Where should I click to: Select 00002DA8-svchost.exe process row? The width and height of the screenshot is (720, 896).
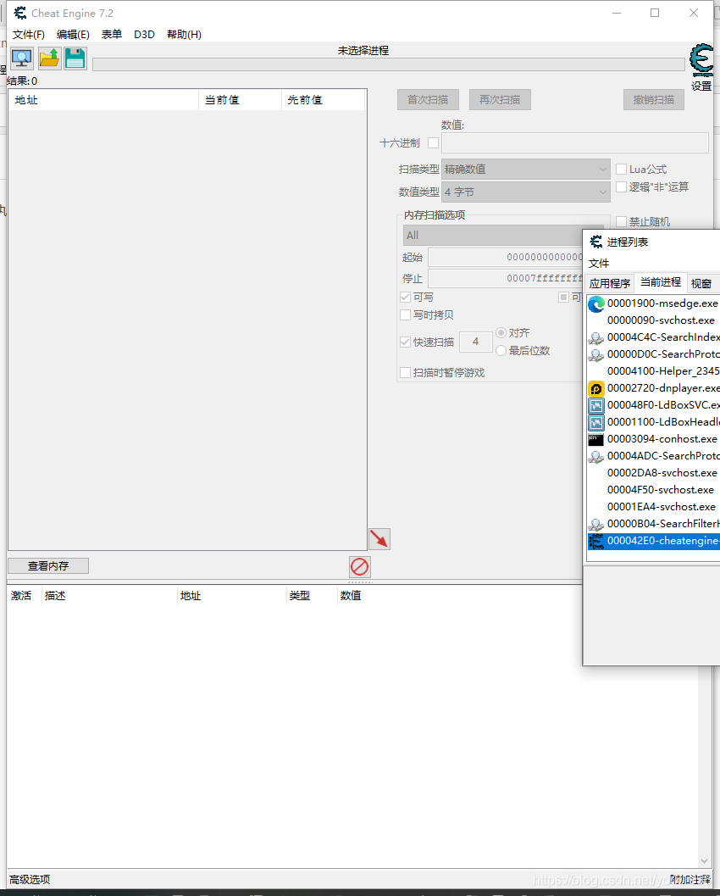tap(654, 473)
